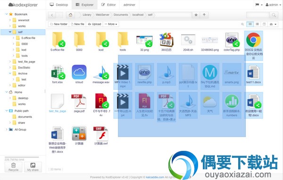Click the home address icon
Screen dimensions: 283x180
click(70, 15)
